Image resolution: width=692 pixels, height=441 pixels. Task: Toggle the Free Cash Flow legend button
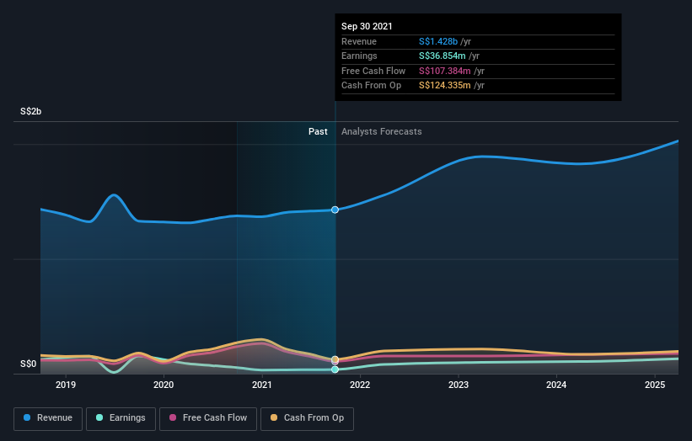coord(208,418)
